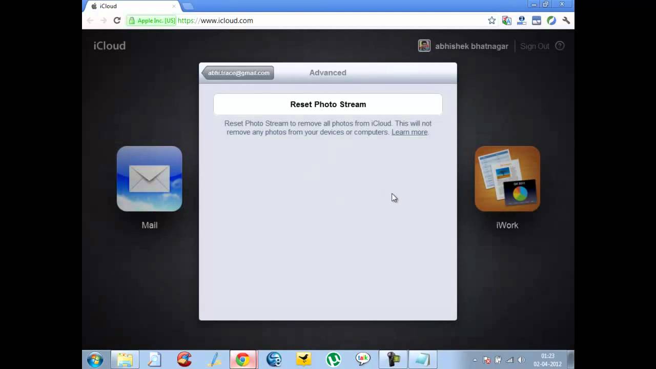
Task: Select the iCloud browser tab
Action: pyautogui.click(x=132, y=6)
